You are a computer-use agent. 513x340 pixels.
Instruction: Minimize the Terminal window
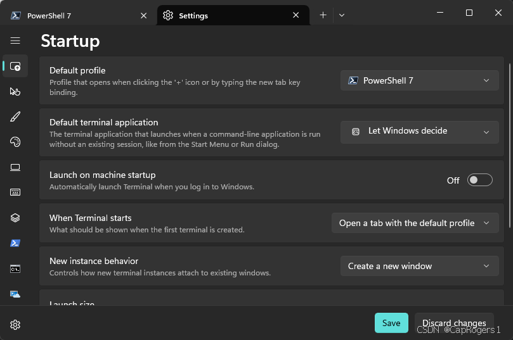[440, 13]
